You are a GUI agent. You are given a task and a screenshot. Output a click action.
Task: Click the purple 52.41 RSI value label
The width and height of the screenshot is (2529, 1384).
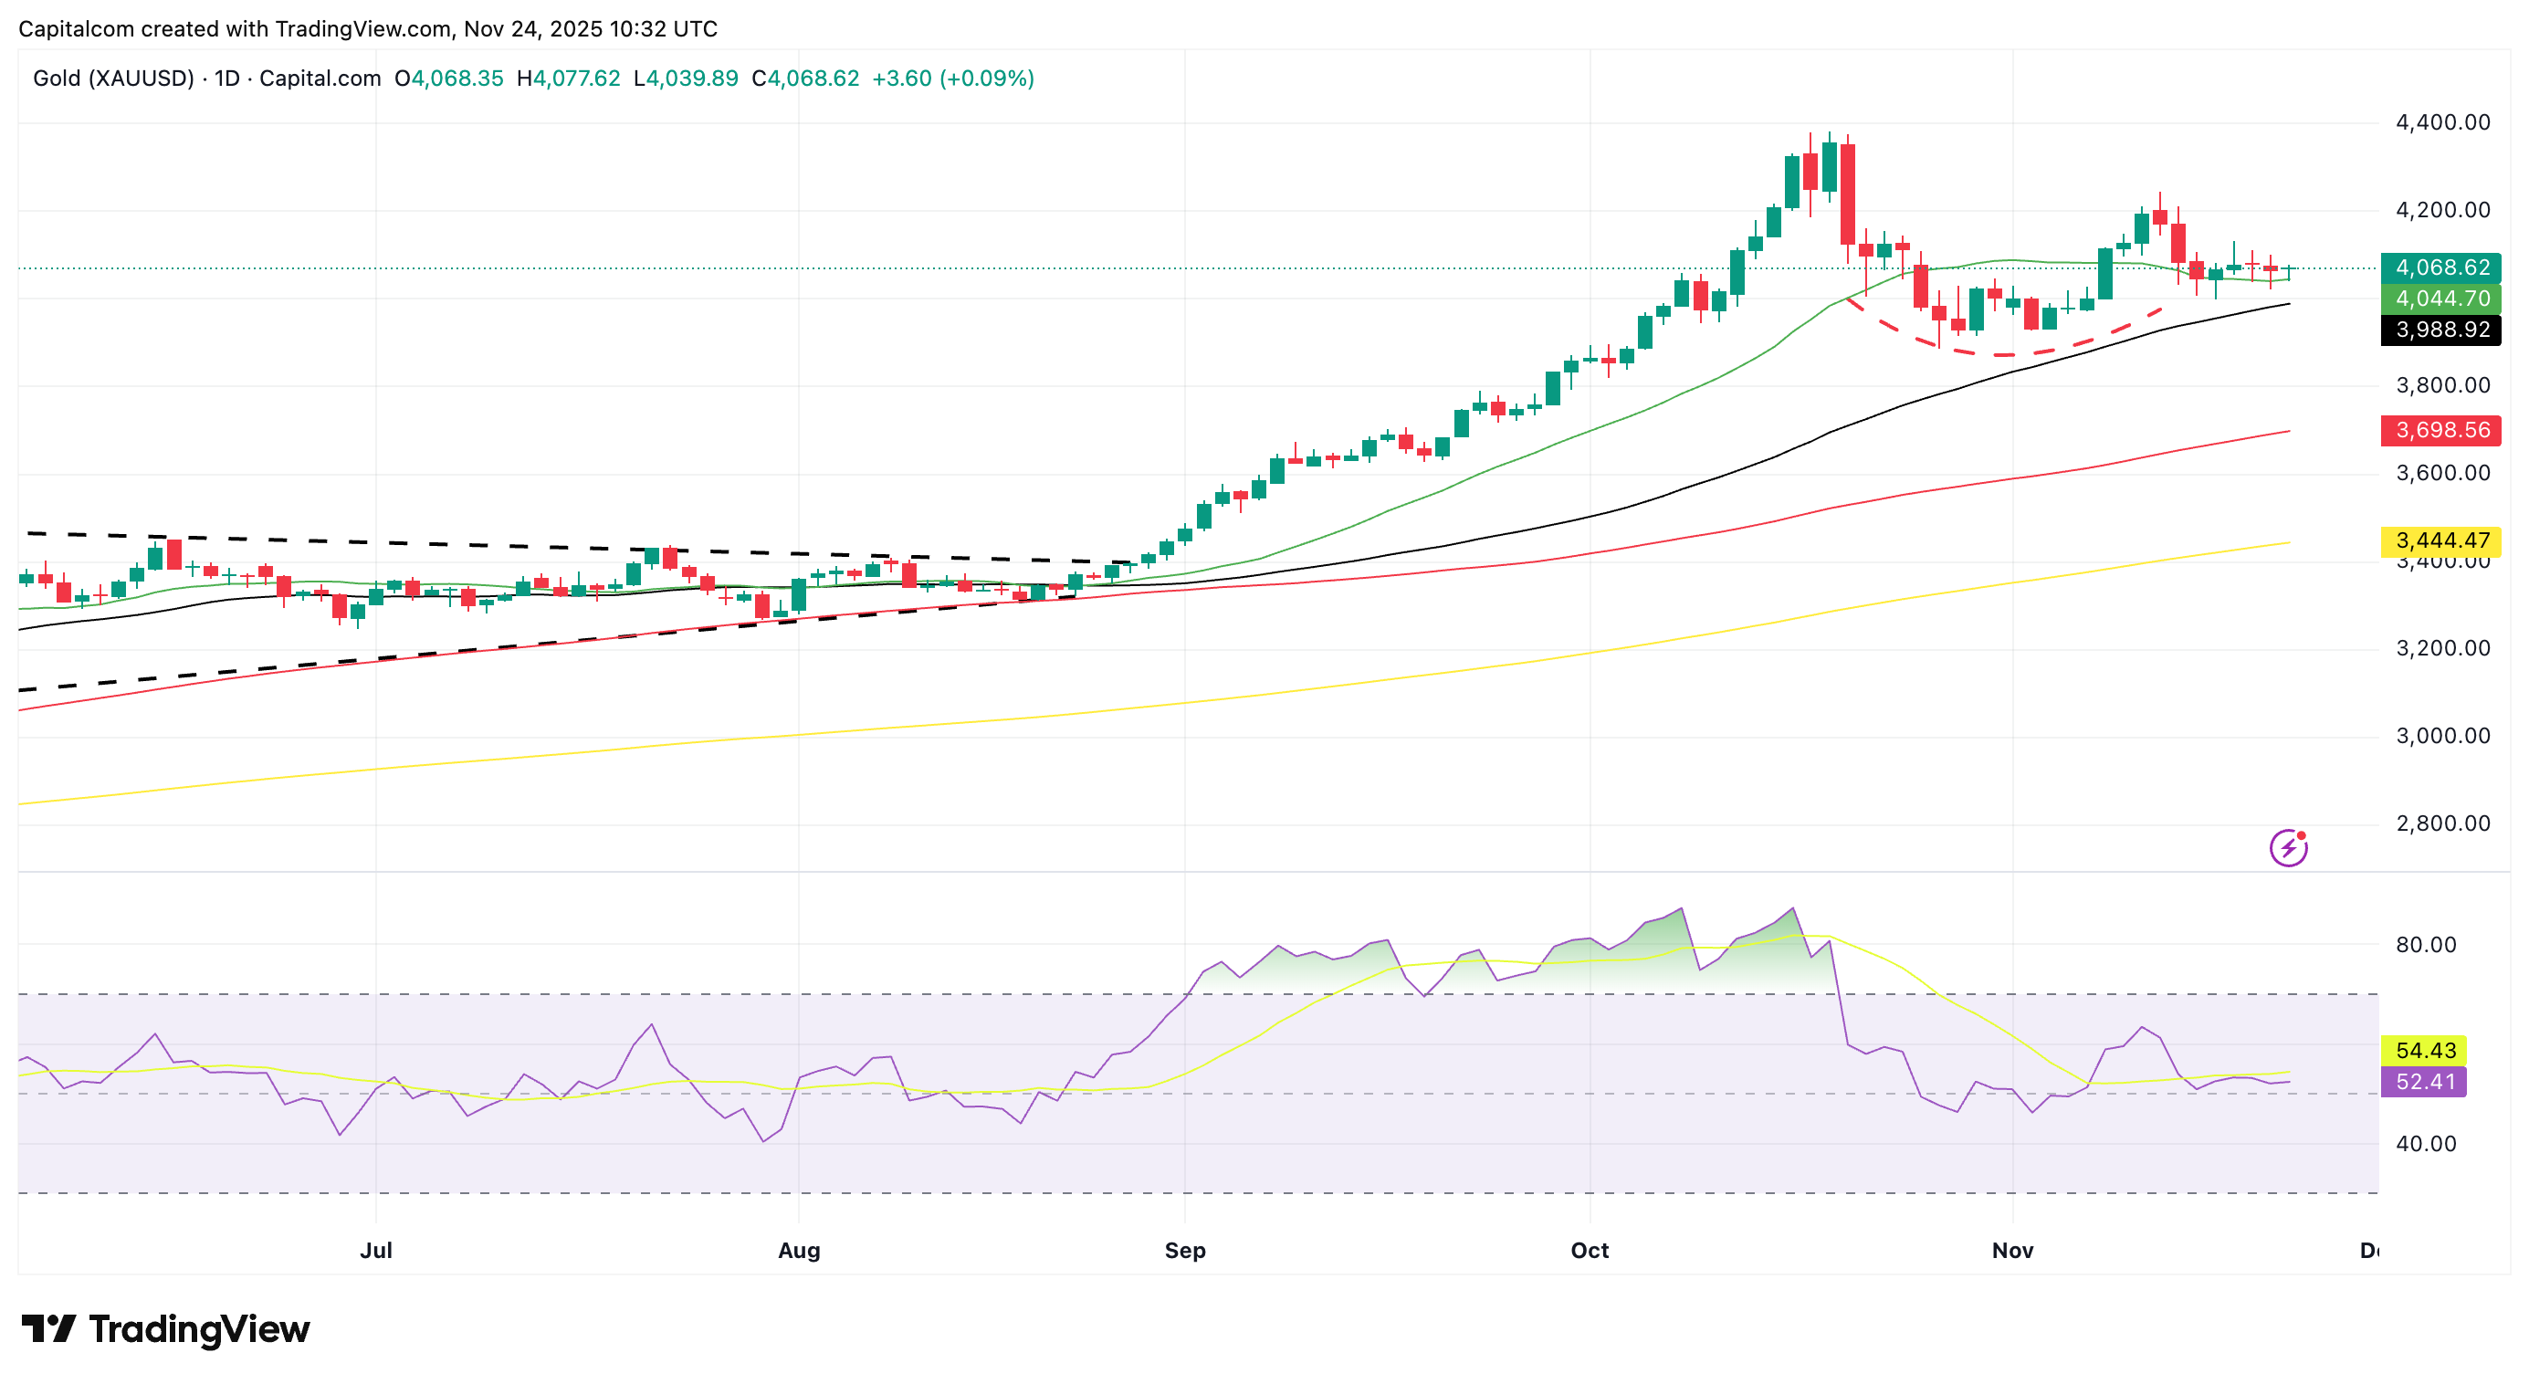(2424, 1082)
